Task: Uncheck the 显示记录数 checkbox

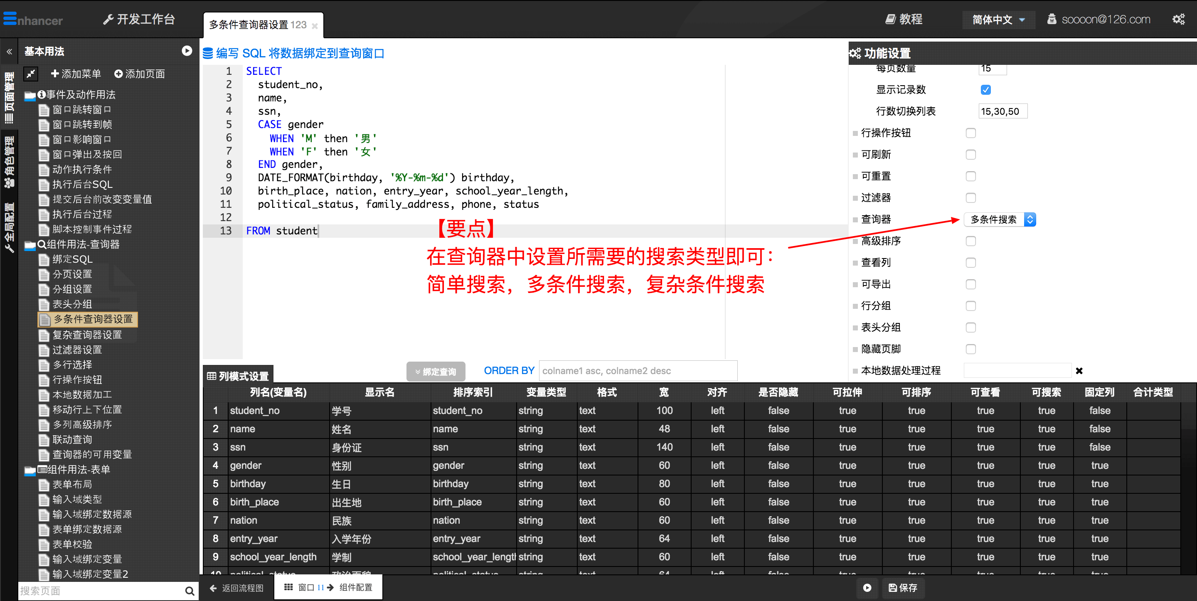Action: click(x=985, y=90)
